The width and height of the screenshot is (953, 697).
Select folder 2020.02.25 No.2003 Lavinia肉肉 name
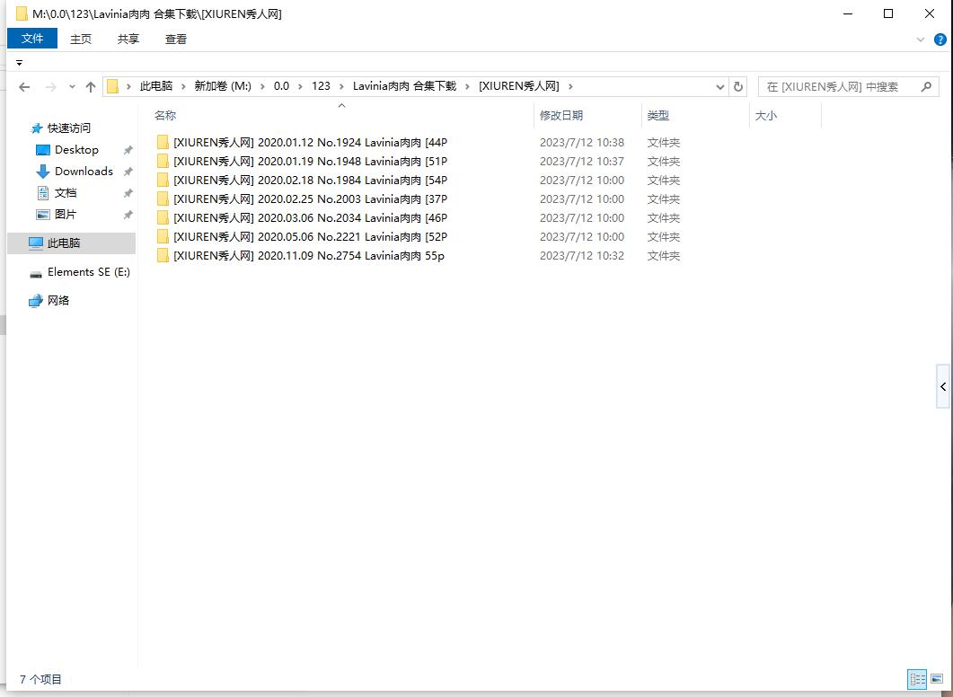pyautogui.click(x=310, y=199)
